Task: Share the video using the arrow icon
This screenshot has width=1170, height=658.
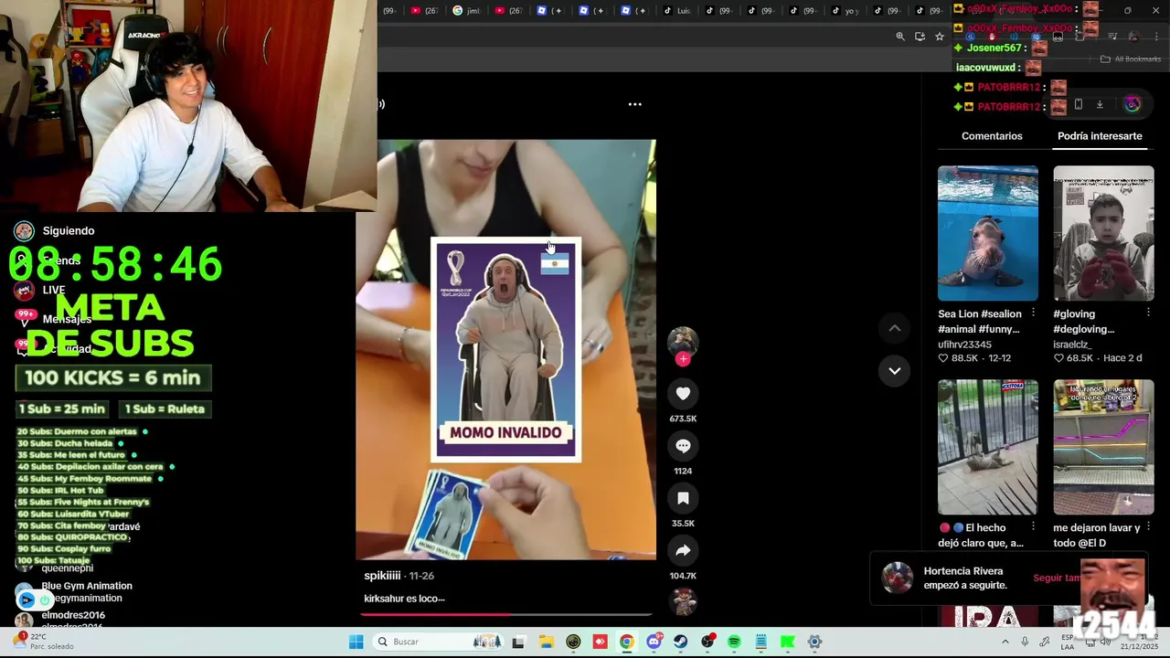Action: click(683, 550)
